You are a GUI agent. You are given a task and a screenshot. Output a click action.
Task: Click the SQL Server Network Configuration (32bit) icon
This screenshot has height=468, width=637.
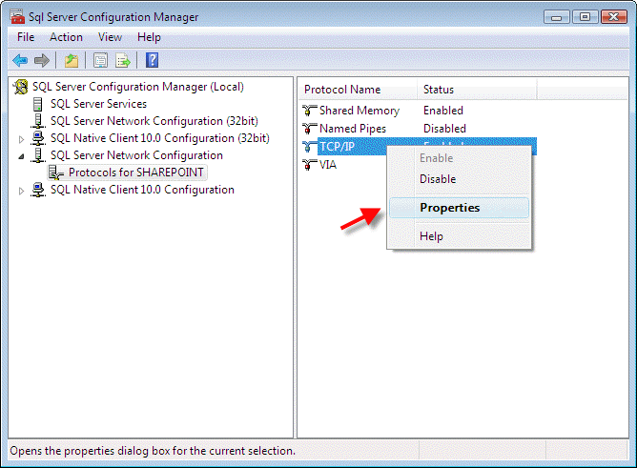pyautogui.click(x=38, y=121)
